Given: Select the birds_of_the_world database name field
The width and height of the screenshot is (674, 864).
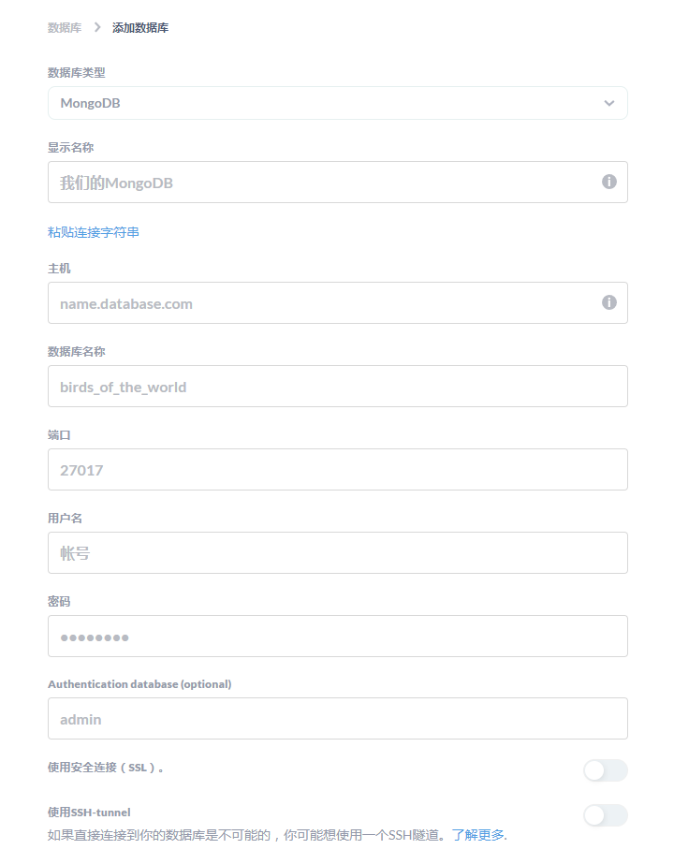Looking at the screenshot, I should coord(337,387).
